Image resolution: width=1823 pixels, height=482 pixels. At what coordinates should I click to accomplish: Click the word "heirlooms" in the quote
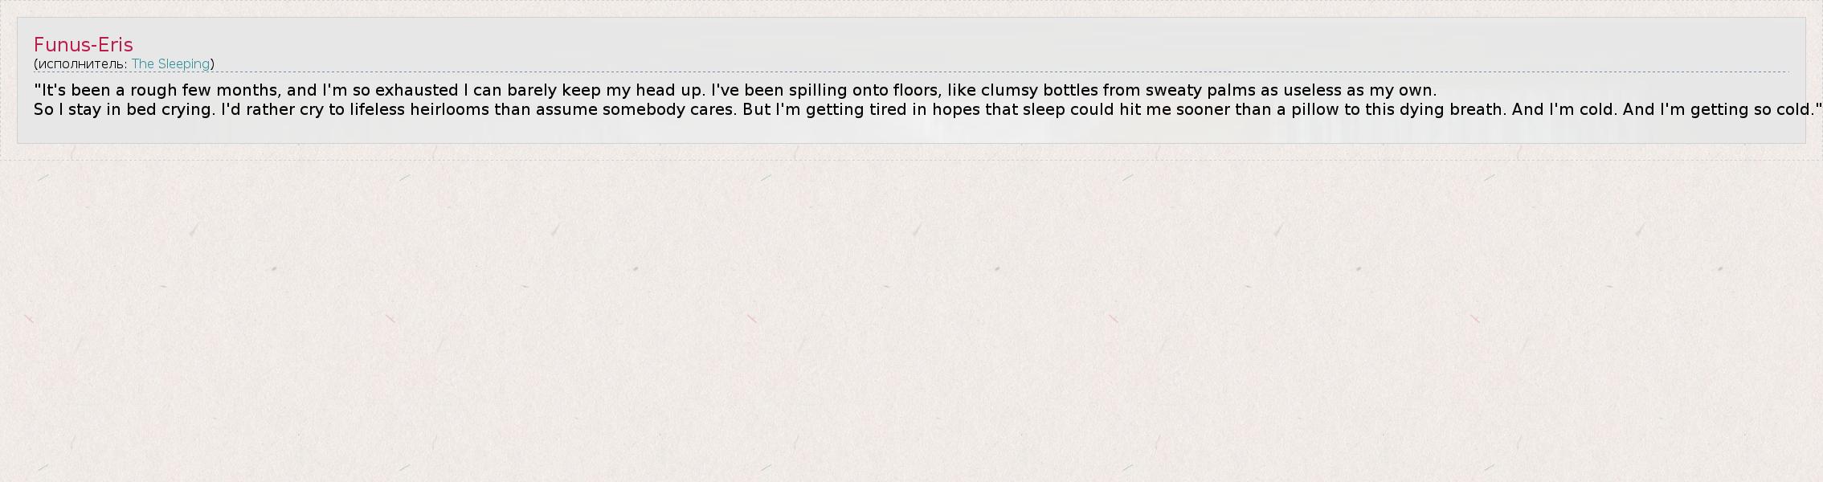(449, 109)
